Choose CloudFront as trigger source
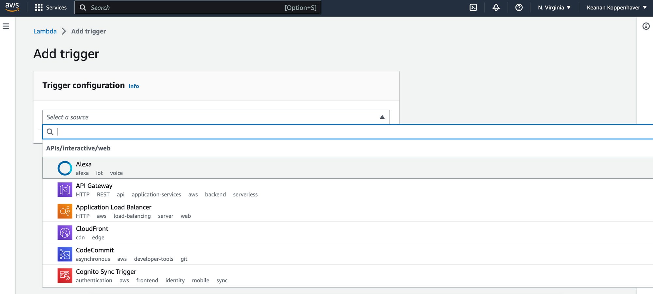Image resolution: width=653 pixels, height=294 pixels. pyautogui.click(x=348, y=233)
